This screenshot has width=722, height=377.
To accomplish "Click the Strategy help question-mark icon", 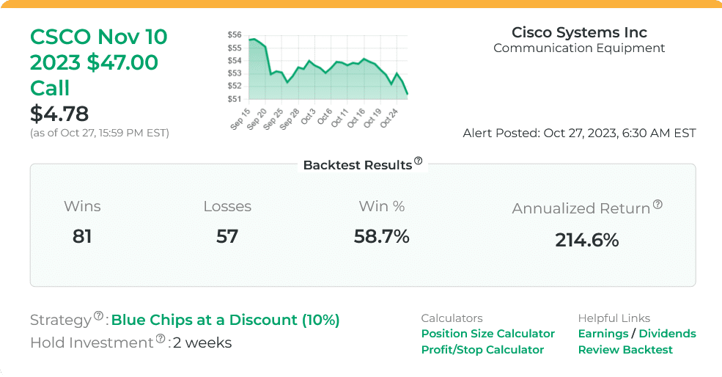I will [99, 317].
